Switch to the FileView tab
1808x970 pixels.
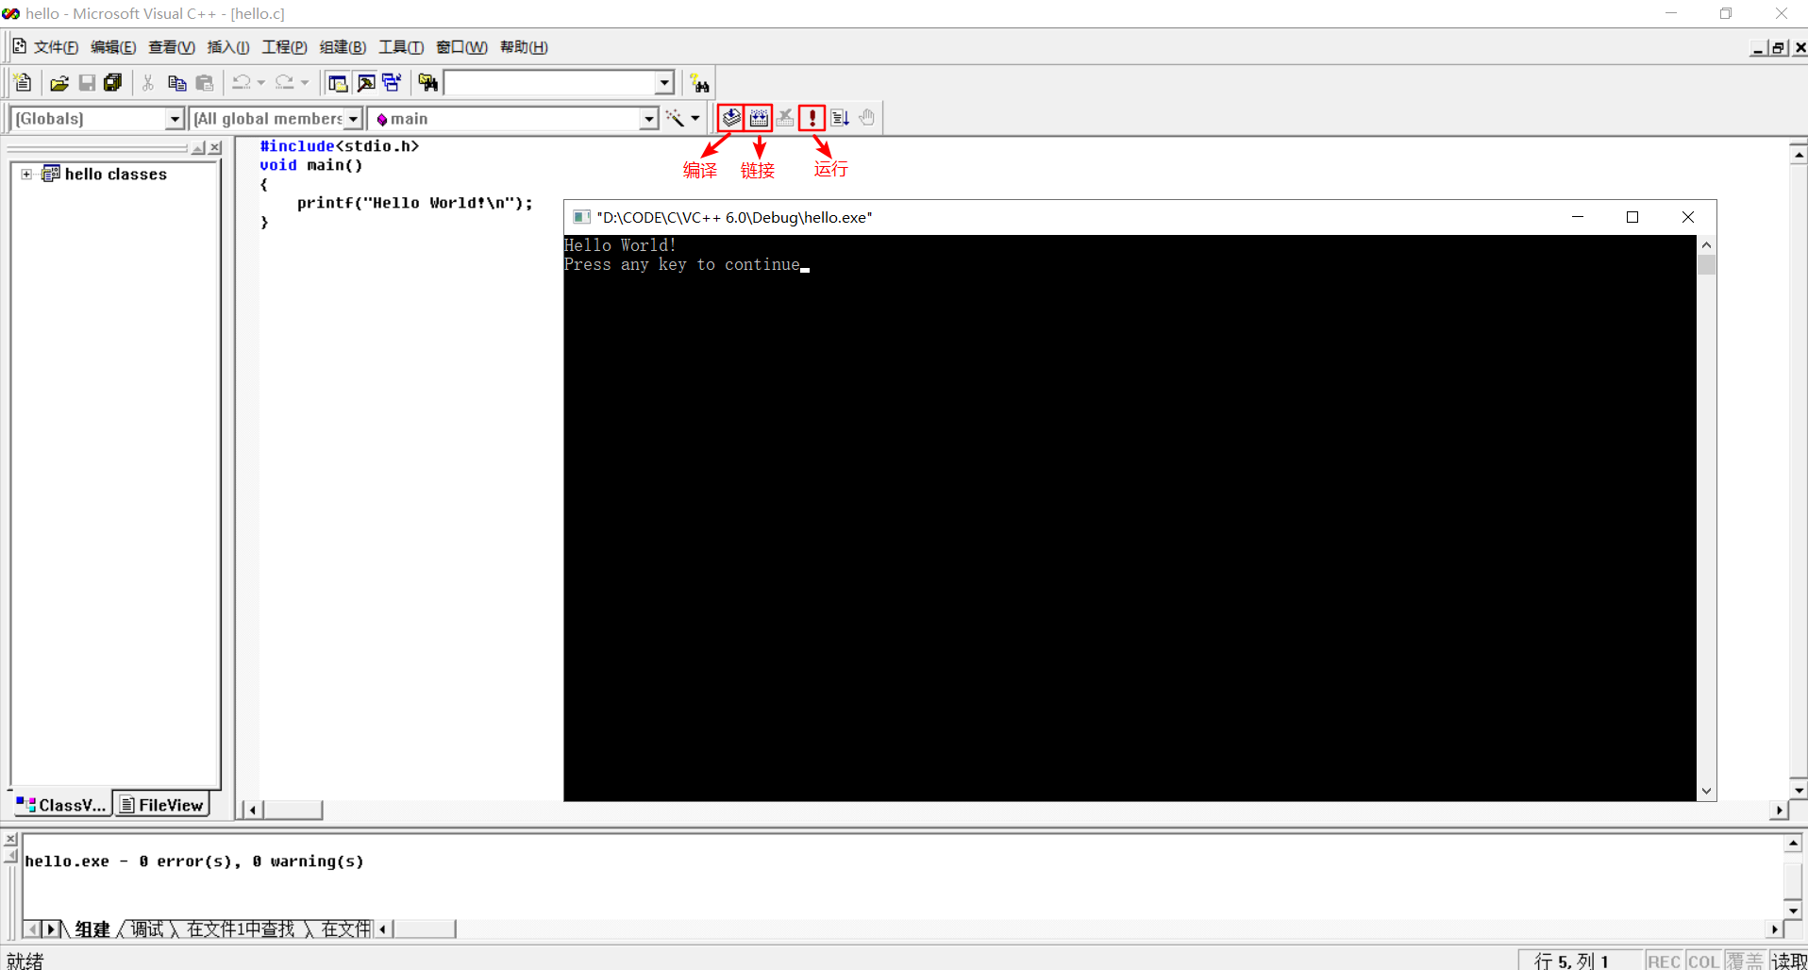pyautogui.click(x=161, y=804)
